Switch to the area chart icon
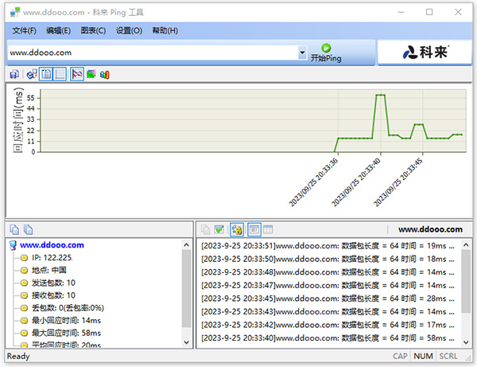The height and width of the screenshot is (367, 477). pos(91,74)
